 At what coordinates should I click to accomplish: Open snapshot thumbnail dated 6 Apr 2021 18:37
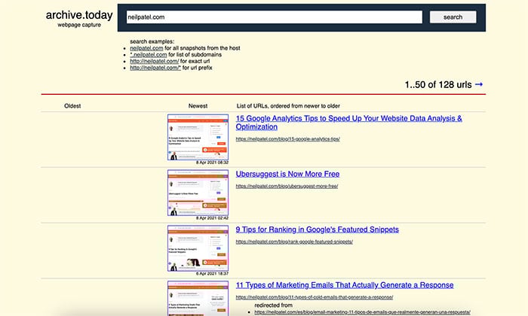point(198,248)
